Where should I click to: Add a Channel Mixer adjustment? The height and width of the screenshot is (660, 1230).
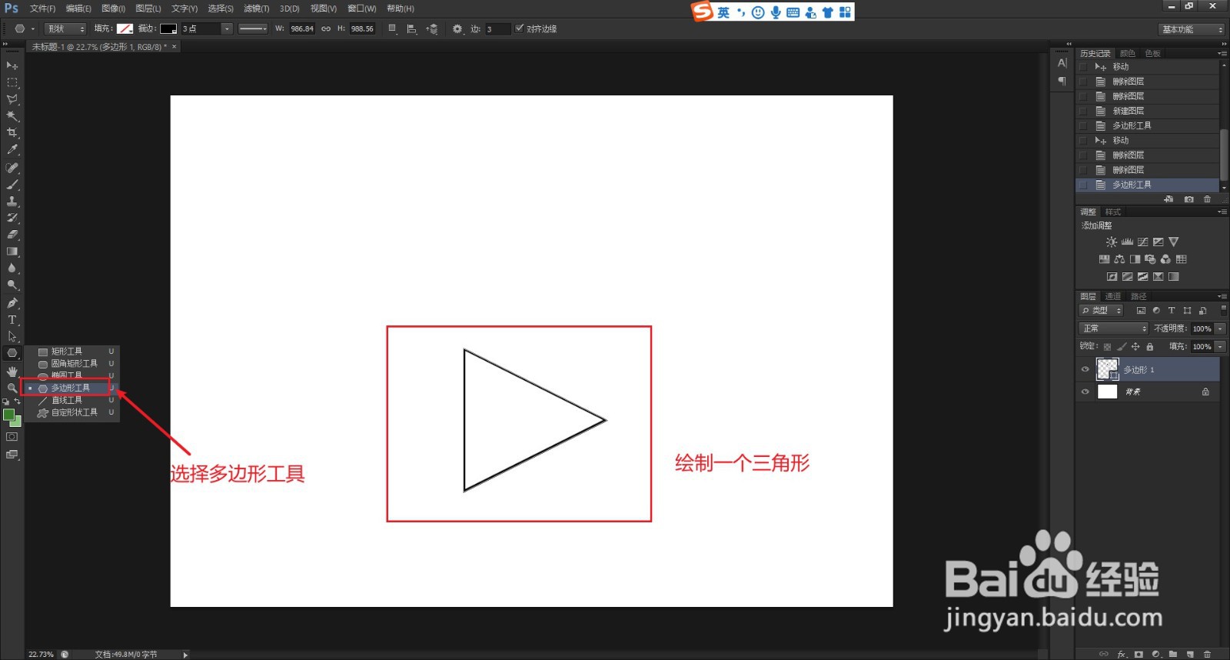1165,259
